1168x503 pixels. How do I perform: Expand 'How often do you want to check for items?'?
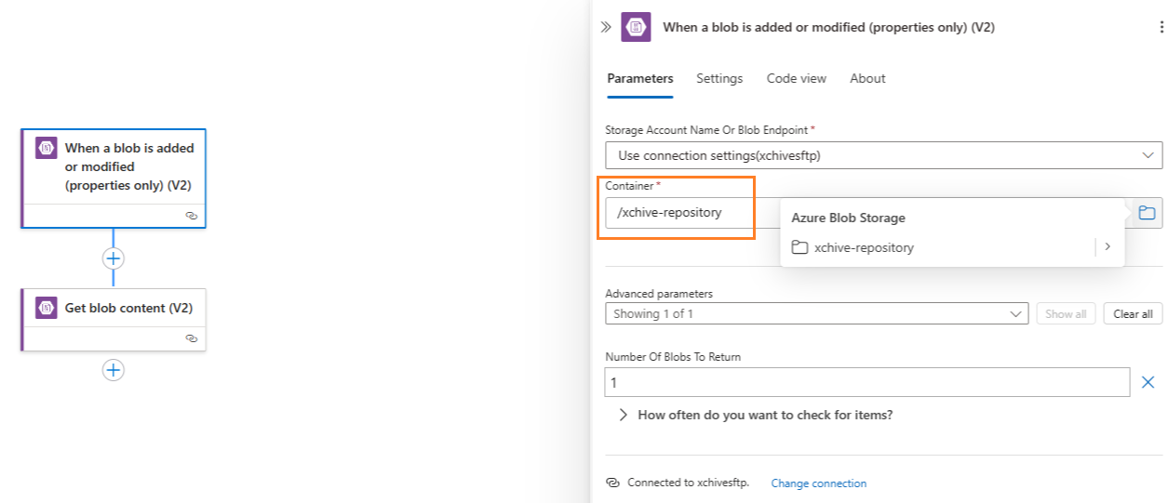click(756, 415)
